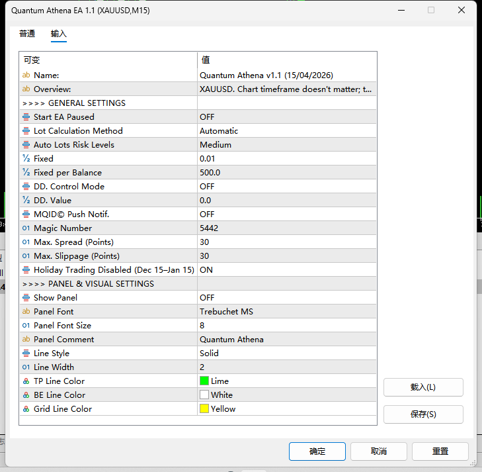This screenshot has height=472, width=482.
Task: Click the enum icon beside Auto Lots Risk Levels
Action: pyautogui.click(x=26, y=144)
